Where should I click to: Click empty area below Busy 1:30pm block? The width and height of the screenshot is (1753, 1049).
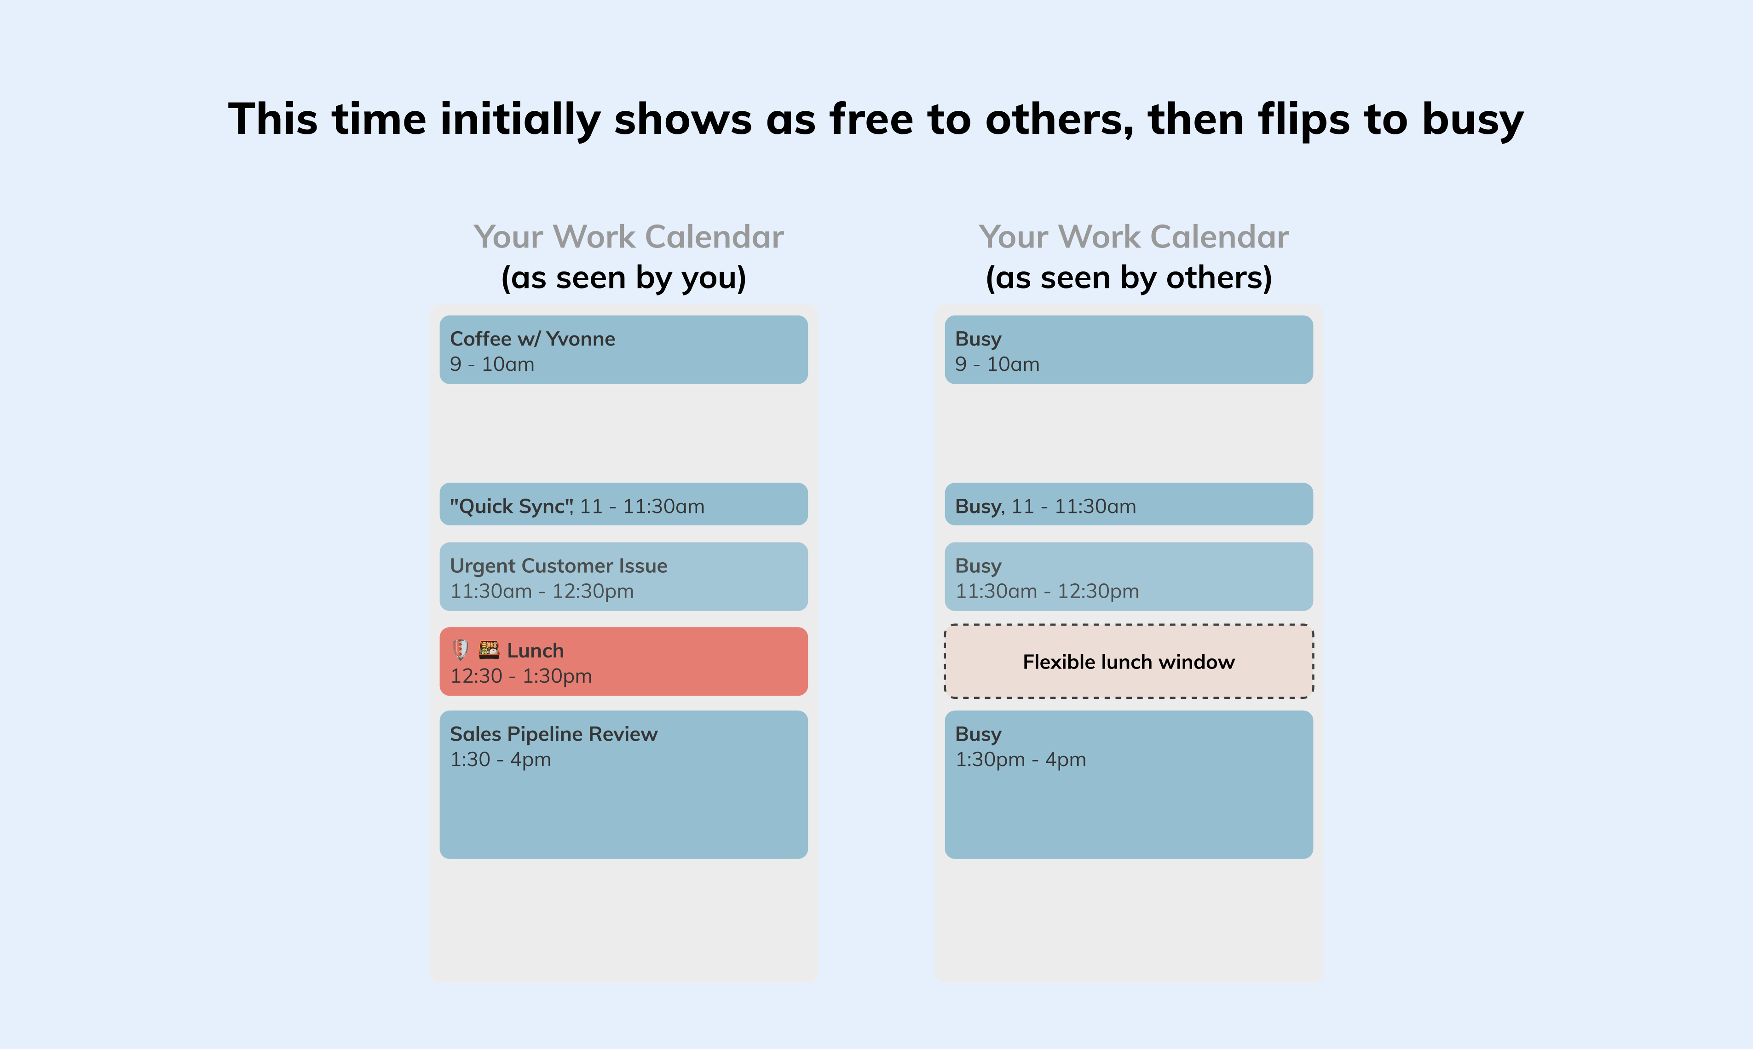(1129, 919)
